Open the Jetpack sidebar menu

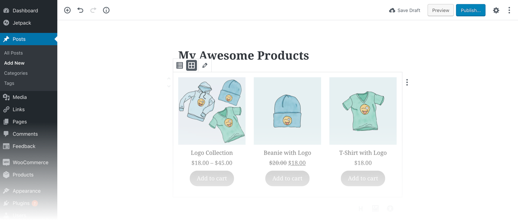coord(22,23)
